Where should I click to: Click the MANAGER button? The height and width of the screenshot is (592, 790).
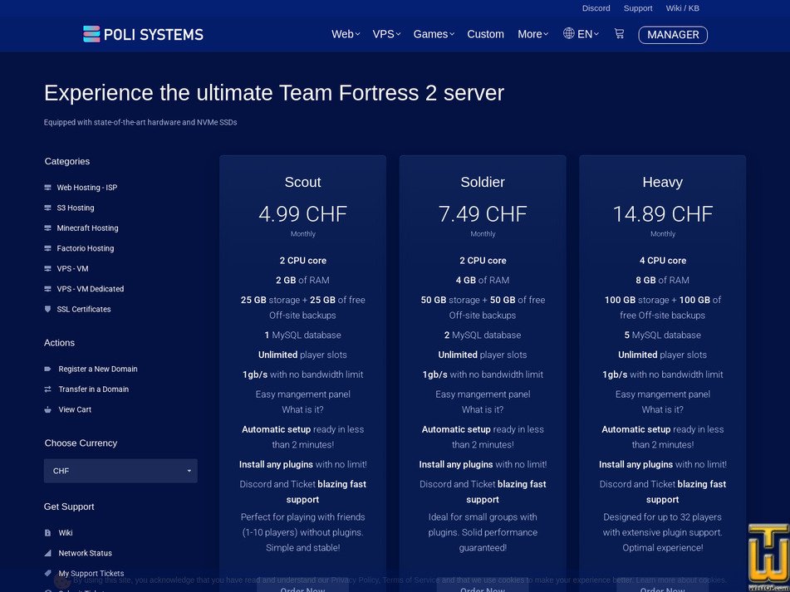[x=673, y=35]
